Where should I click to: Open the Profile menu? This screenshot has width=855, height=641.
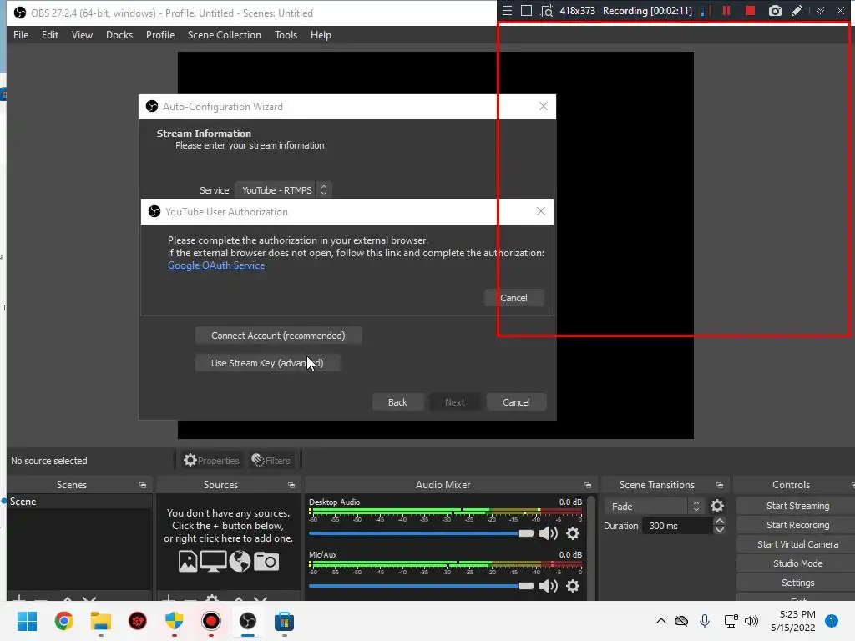tap(159, 35)
